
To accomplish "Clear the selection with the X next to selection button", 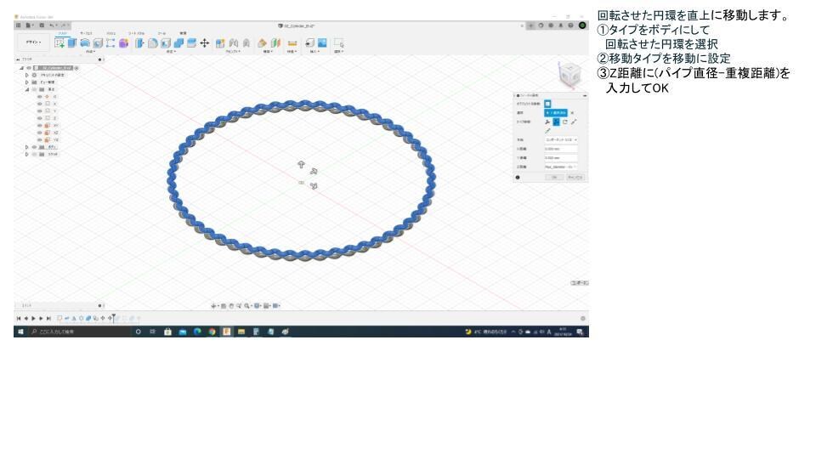I will point(572,113).
